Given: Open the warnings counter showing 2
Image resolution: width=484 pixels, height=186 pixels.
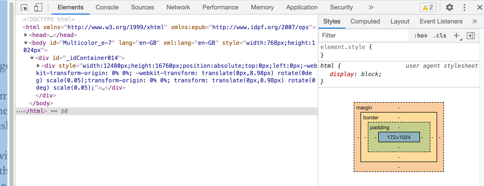Looking at the screenshot, I should 428,7.
